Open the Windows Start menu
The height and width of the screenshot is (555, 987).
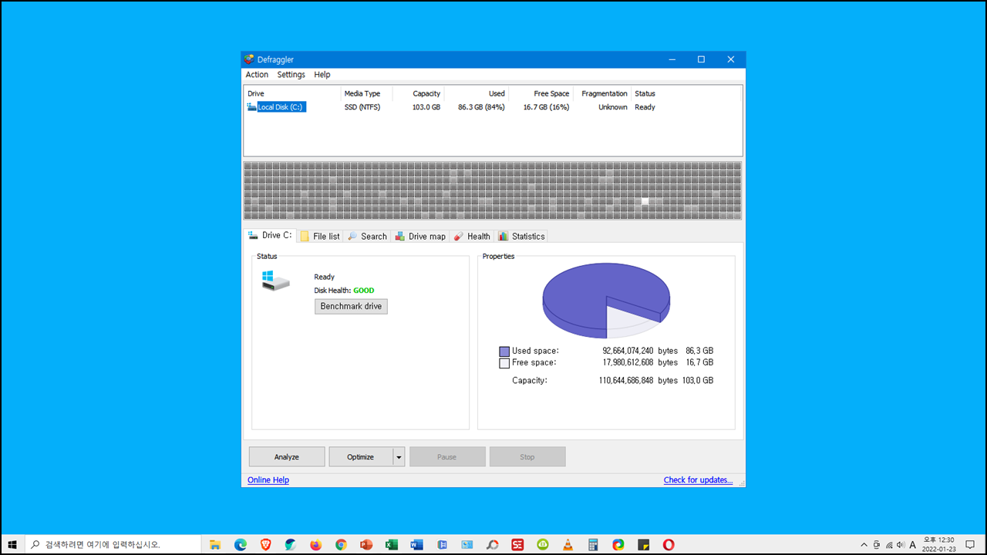click(x=12, y=544)
